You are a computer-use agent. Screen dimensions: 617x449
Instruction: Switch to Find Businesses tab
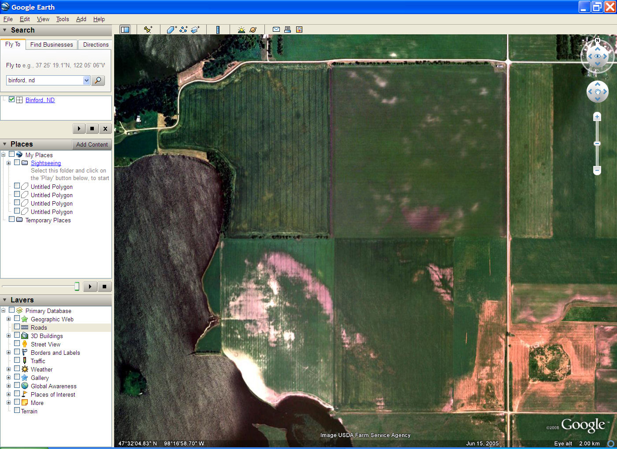[x=52, y=44]
